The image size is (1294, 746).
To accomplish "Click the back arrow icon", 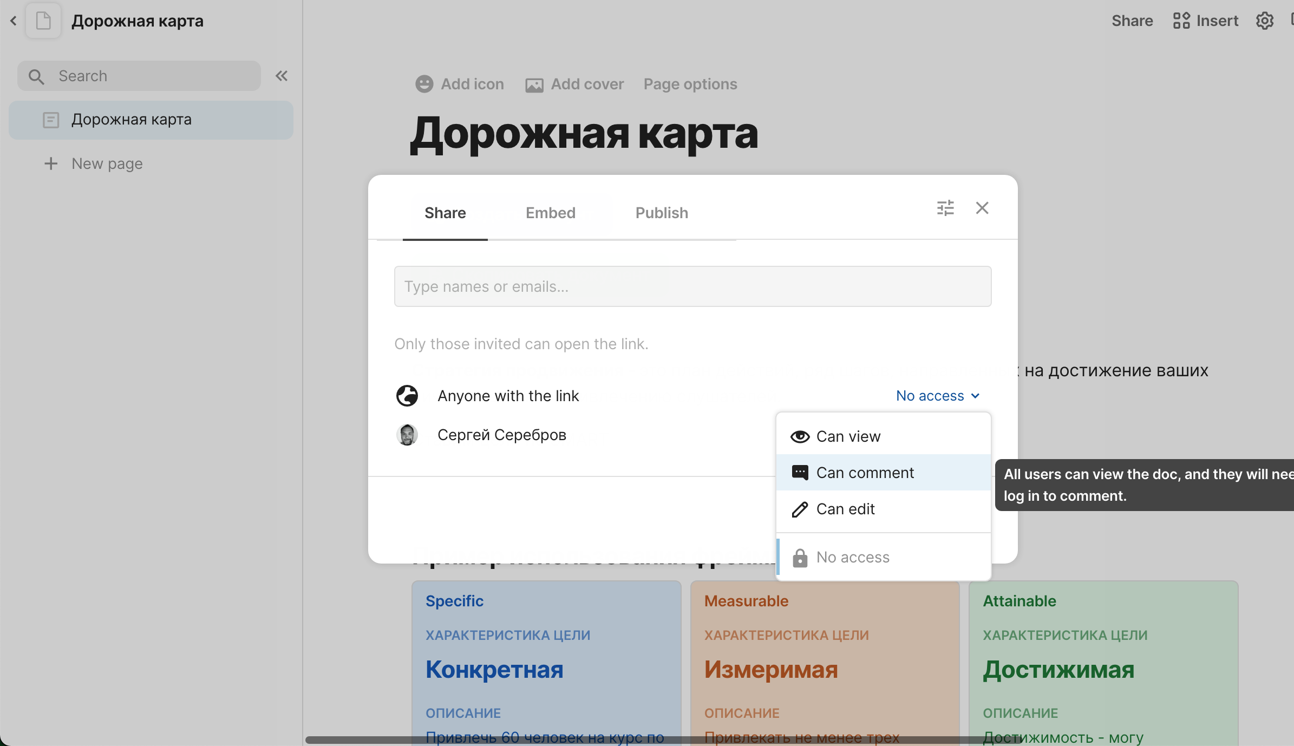I will tap(14, 21).
